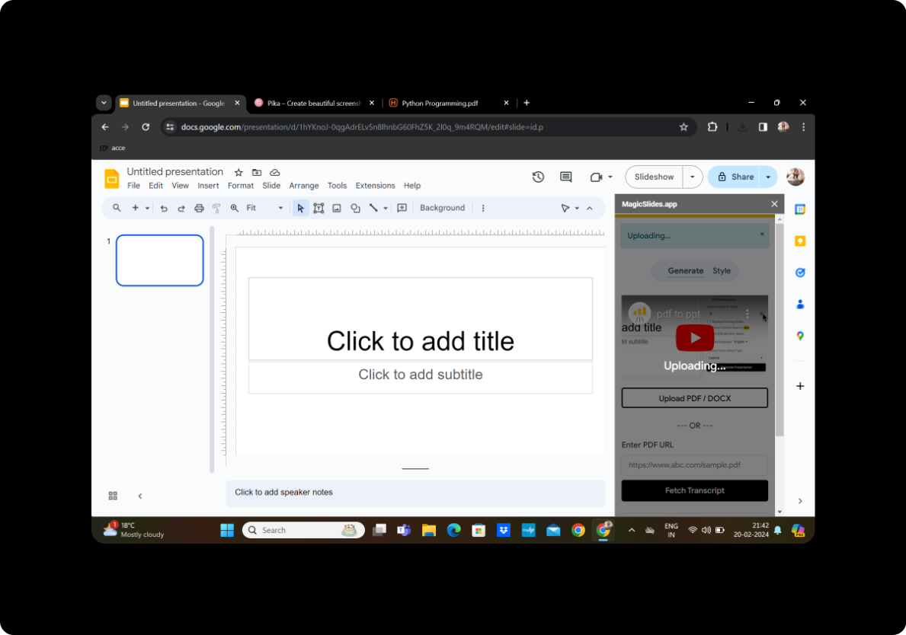Open version history clock icon
The width and height of the screenshot is (906, 635).
[538, 177]
